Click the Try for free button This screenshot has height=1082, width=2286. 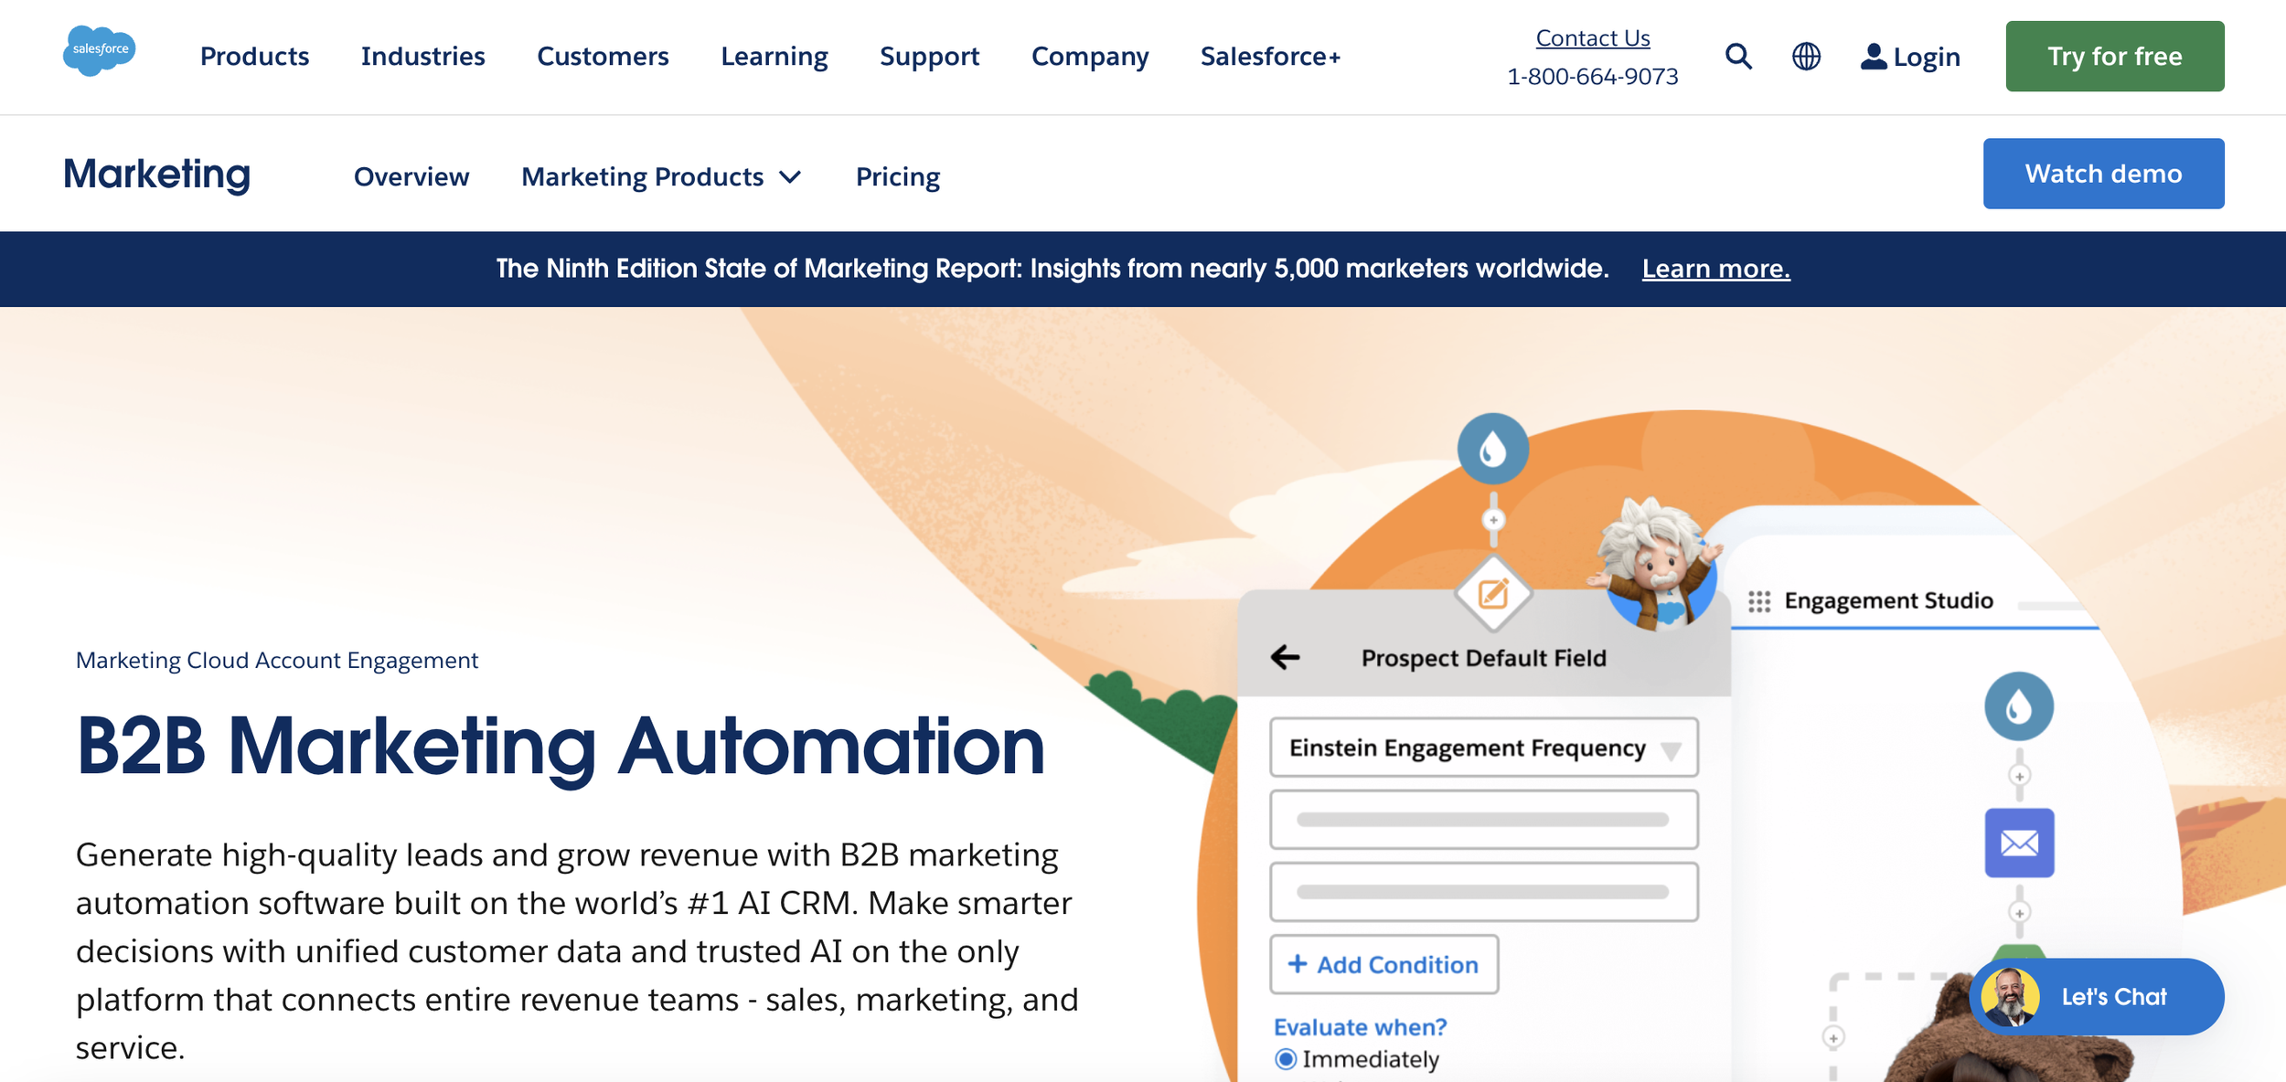click(2114, 57)
